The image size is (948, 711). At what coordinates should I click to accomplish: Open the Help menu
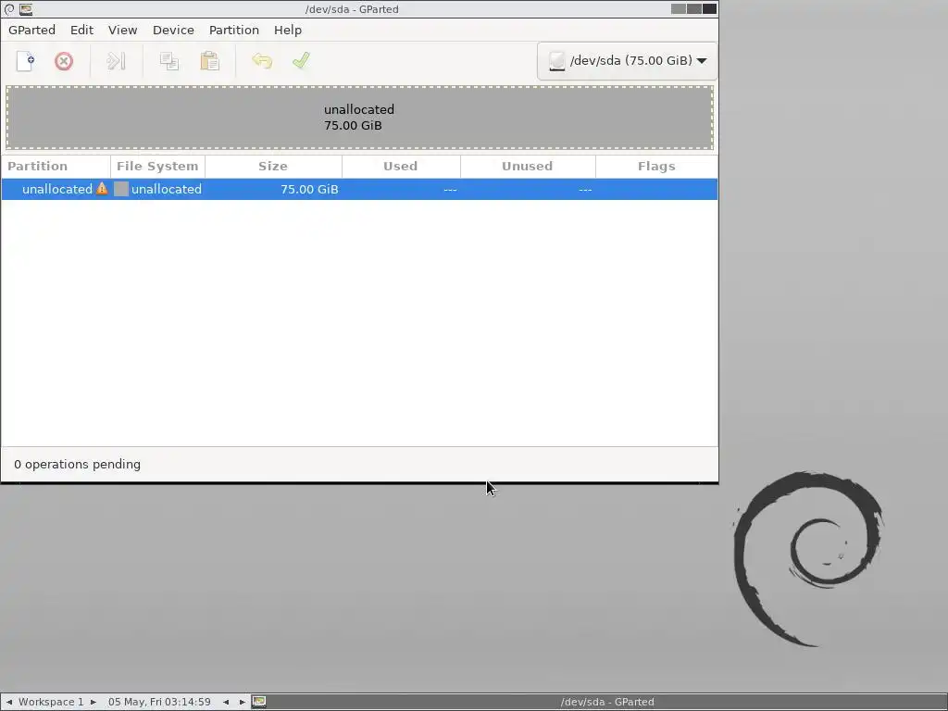pyautogui.click(x=288, y=30)
